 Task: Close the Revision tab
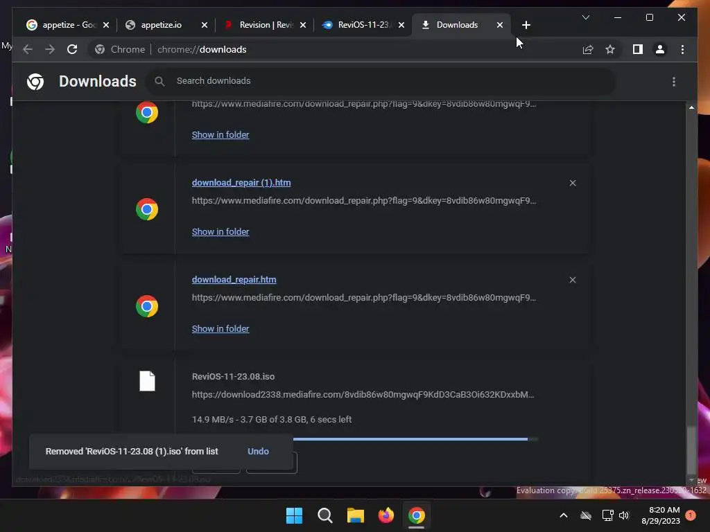pyautogui.click(x=303, y=25)
